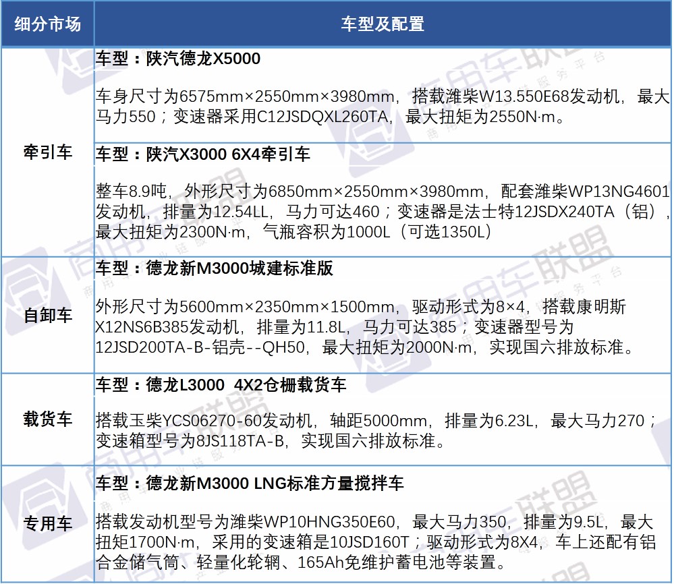Click the line starting 发动机，排量为12.54LL
The image size is (674, 584).
point(383,212)
